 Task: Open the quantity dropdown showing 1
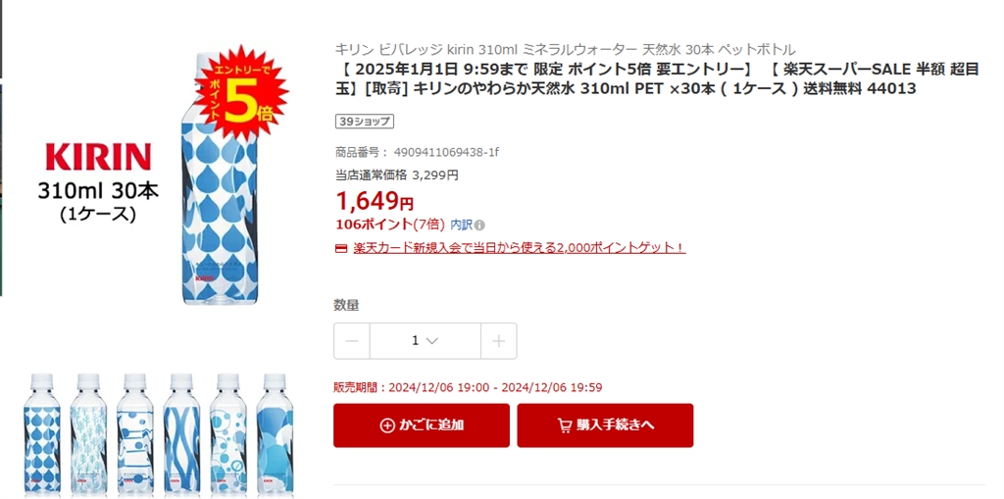click(426, 341)
